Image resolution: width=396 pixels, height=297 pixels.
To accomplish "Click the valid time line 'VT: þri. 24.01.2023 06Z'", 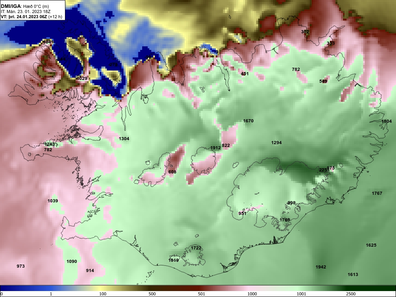I will pos(24,17).
